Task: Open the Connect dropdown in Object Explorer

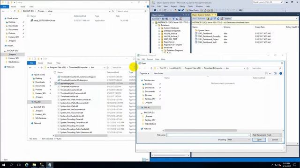Action: [156, 19]
